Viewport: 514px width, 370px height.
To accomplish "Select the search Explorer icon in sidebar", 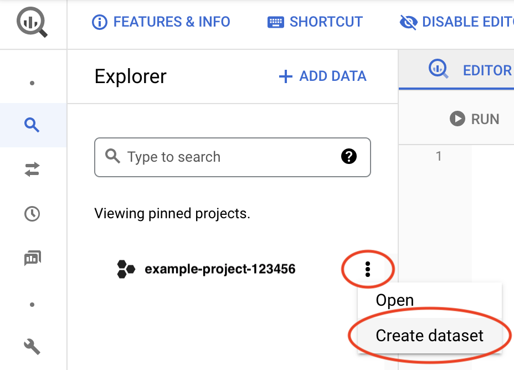I will point(32,125).
